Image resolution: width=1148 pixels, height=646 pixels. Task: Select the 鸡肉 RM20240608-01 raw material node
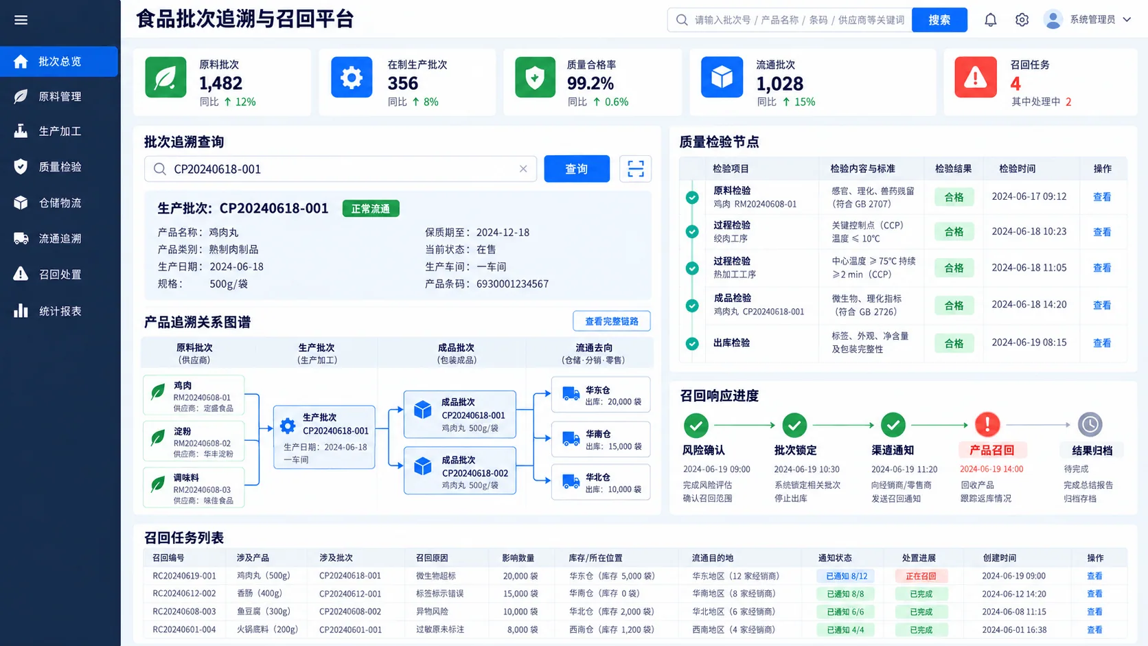pos(194,395)
